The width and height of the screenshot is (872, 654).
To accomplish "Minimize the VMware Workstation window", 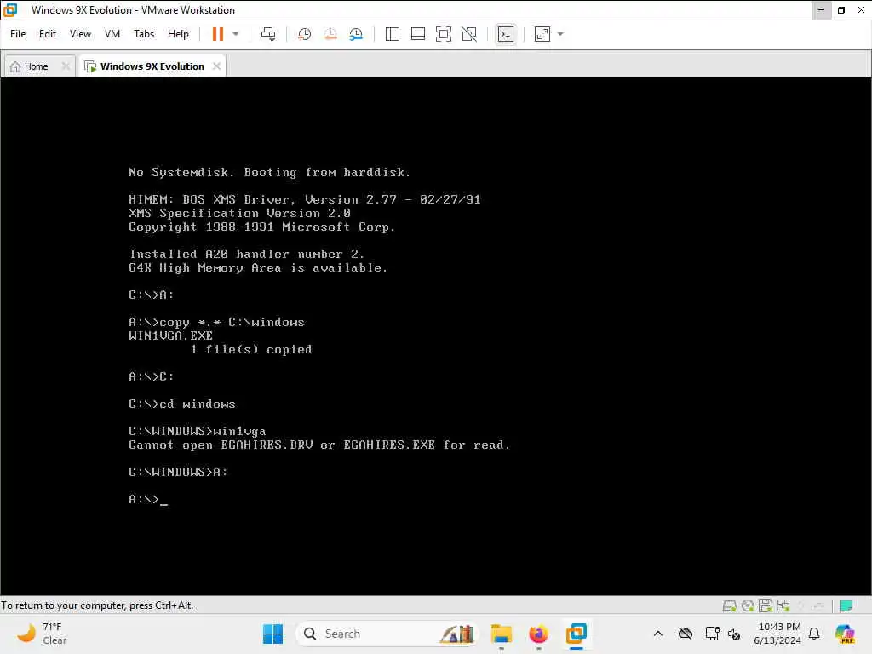I will tap(822, 10).
